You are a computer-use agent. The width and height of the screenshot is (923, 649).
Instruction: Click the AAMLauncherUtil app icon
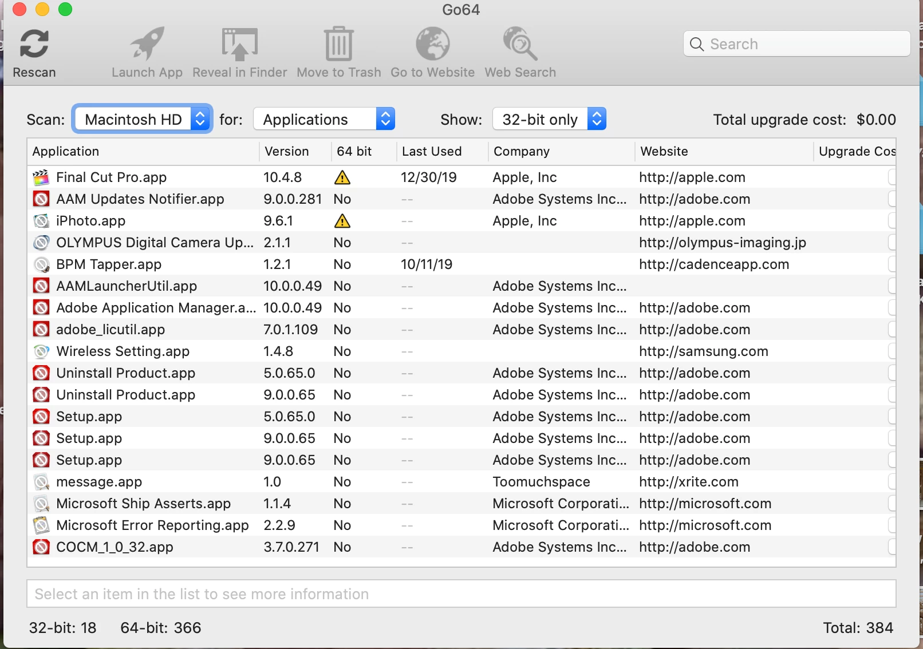(x=41, y=286)
